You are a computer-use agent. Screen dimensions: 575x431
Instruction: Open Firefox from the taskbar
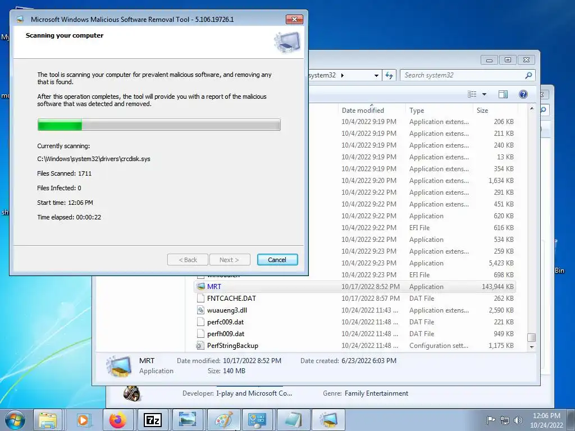coord(118,420)
